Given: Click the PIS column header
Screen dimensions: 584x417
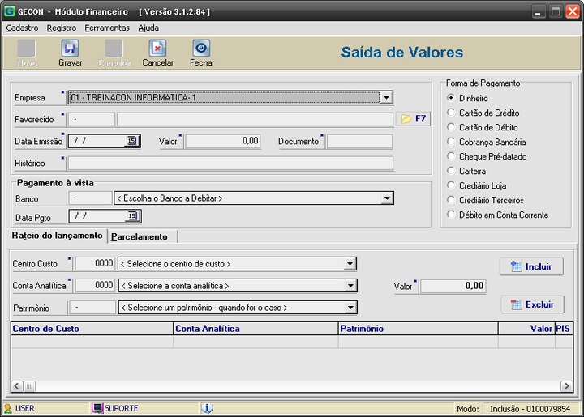Looking at the screenshot, I should click(x=564, y=329).
